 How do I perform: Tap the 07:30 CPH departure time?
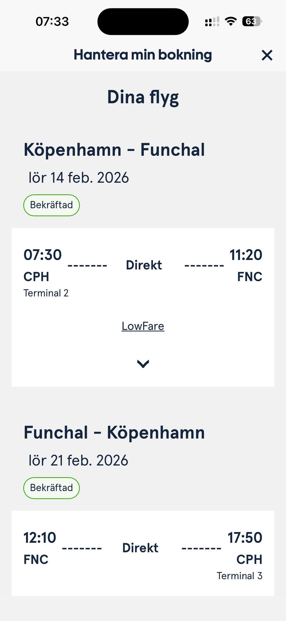point(43,255)
